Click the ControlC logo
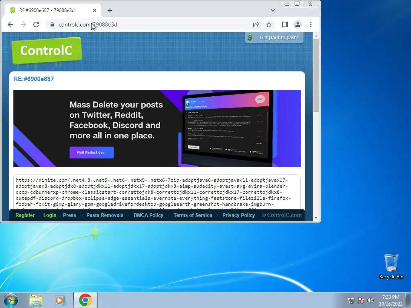The height and width of the screenshot is (308, 411). tap(47, 51)
